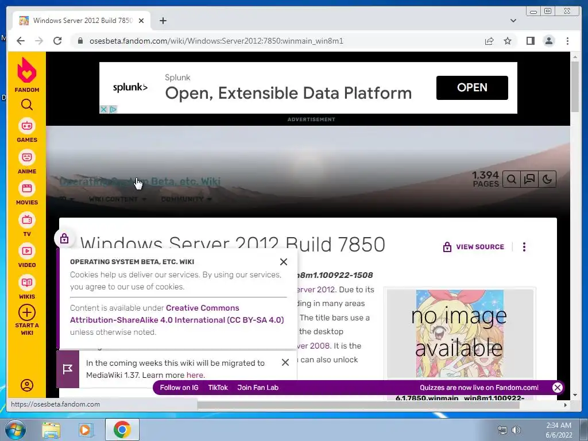Open File Explorer from taskbar
This screenshot has height=441, width=588.
pos(51,430)
